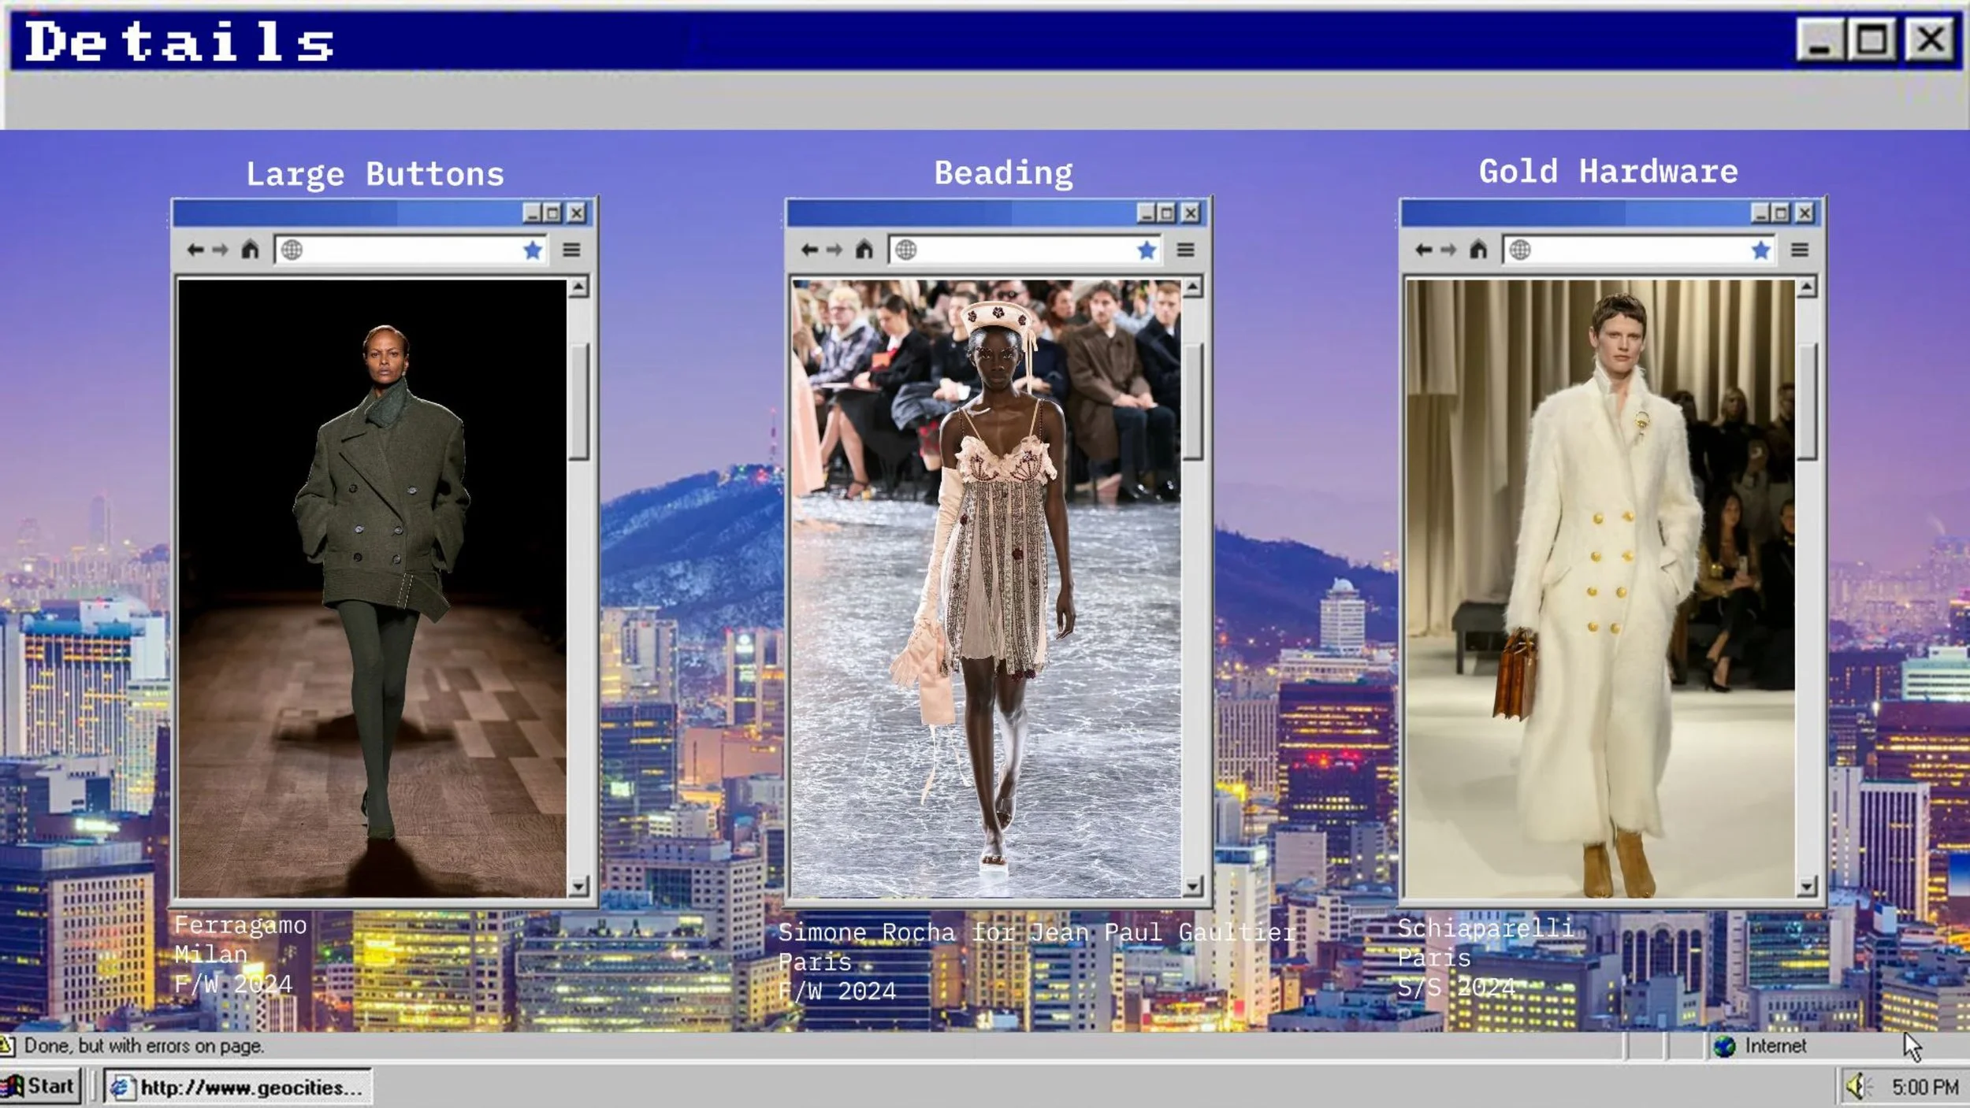This screenshot has height=1108, width=1970.
Task: Click back arrow in Beading browser window
Action: coord(809,250)
